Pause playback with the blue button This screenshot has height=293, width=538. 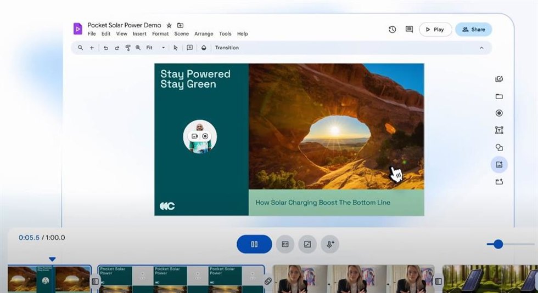point(254,244)
